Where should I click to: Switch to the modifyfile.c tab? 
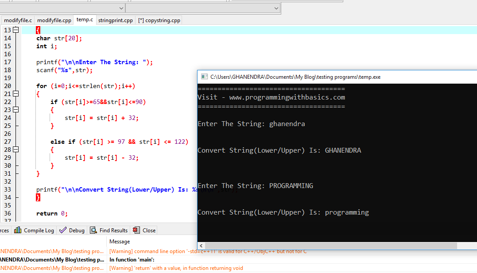click(18, 20)
